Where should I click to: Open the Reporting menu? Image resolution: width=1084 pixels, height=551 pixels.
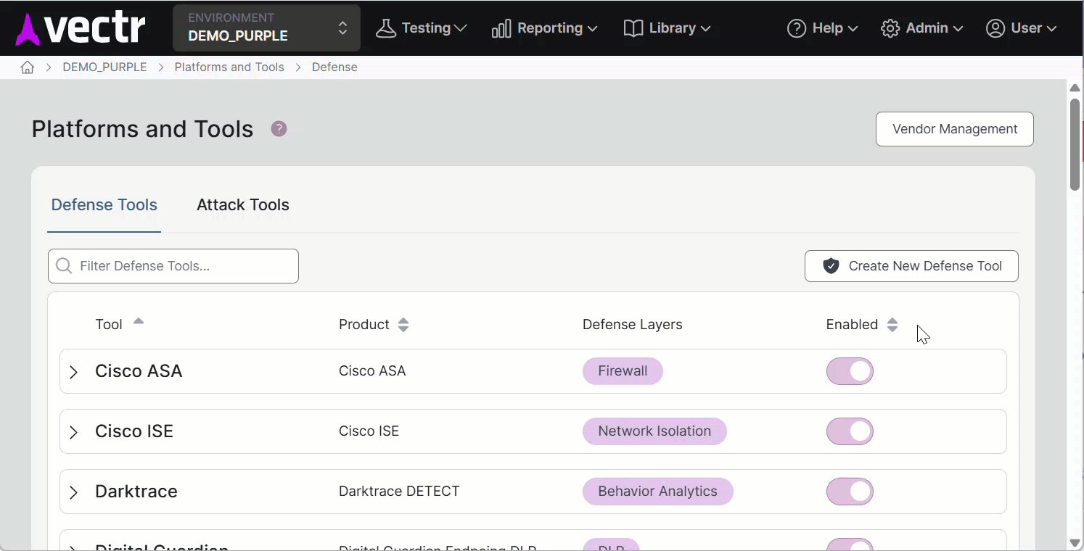pyautogui.click(x=544, y=28)
